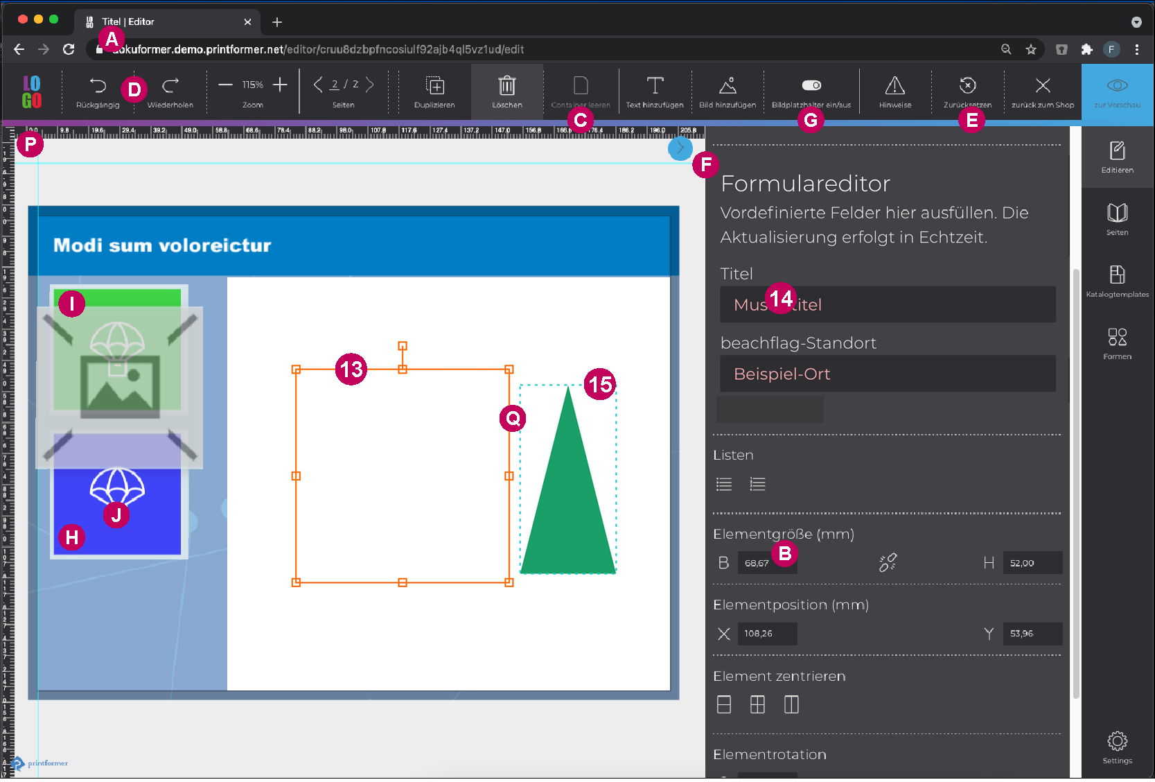Click the Duplizieren icon in toolbar
The image size is (1155, 782).
pyautogui.click(x=434, y=86)
